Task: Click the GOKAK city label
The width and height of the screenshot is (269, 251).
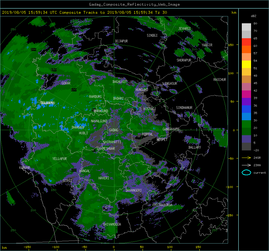Action: click(x=66, y=83)
